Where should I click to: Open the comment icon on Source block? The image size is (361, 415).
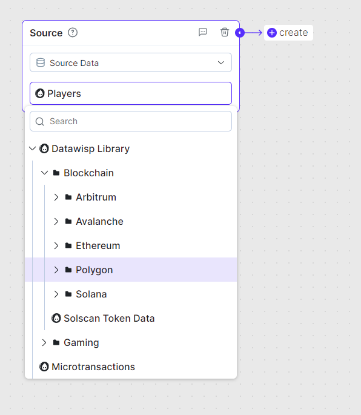click(203, 32)
